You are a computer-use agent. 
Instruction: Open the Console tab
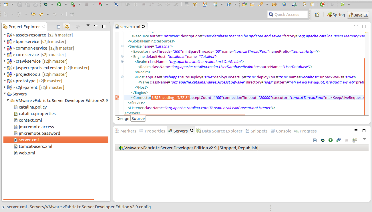[x=281, y=131]
